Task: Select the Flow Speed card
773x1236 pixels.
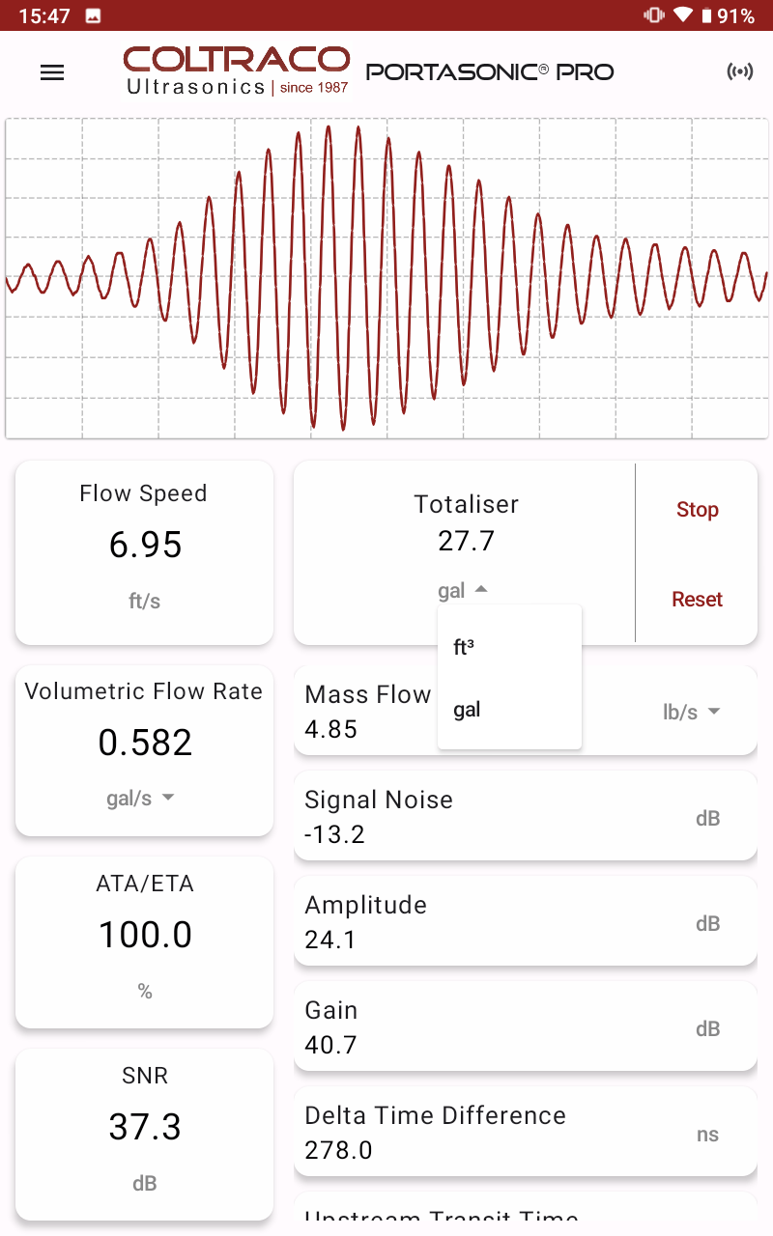Action: (x=144, y=551)
